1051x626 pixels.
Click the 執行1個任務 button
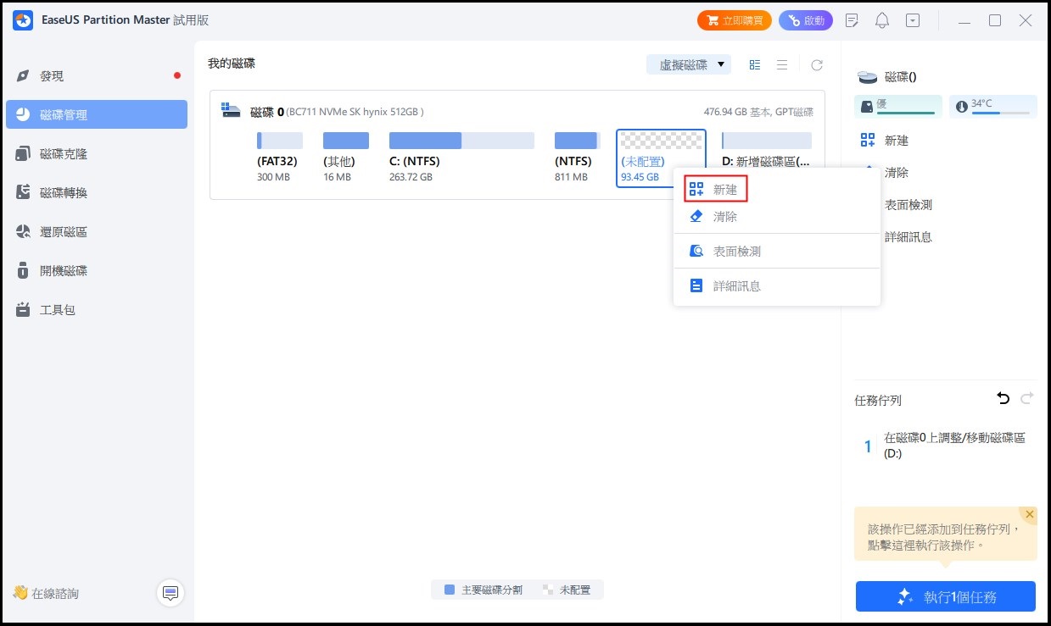(x=945, y=596)
